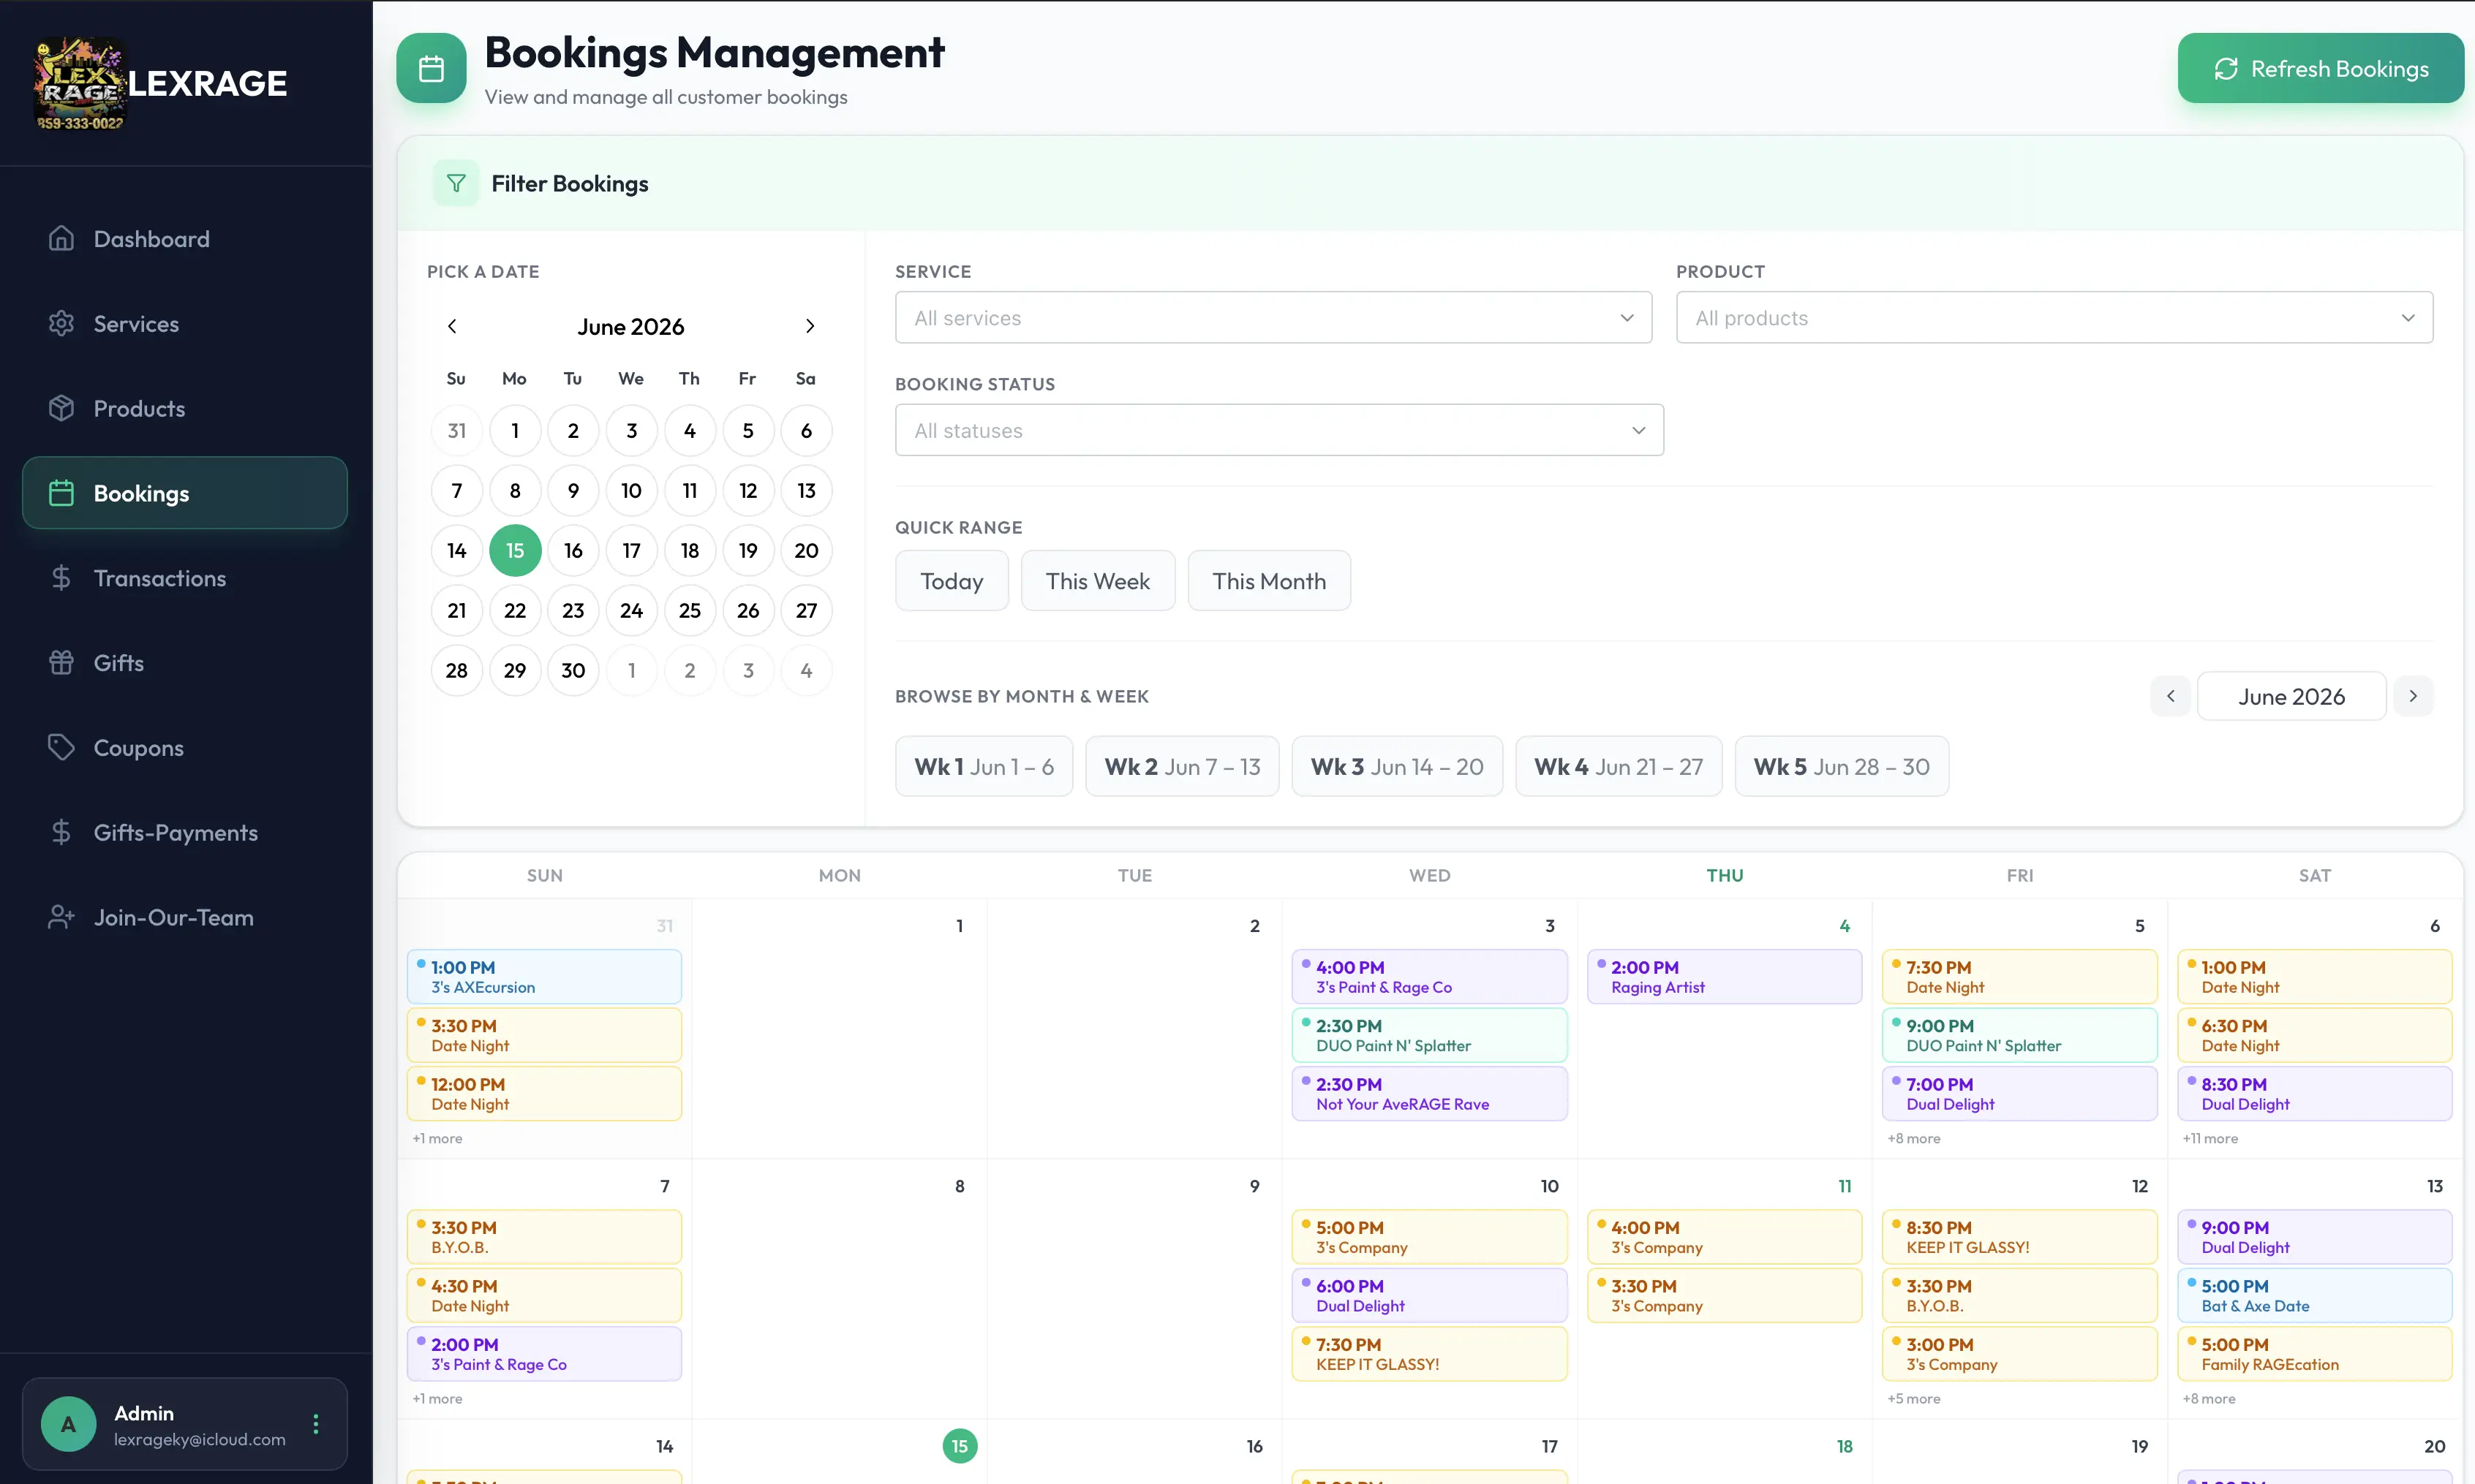Click the Join-Our-Team user-plus icon

click(61, 917)
